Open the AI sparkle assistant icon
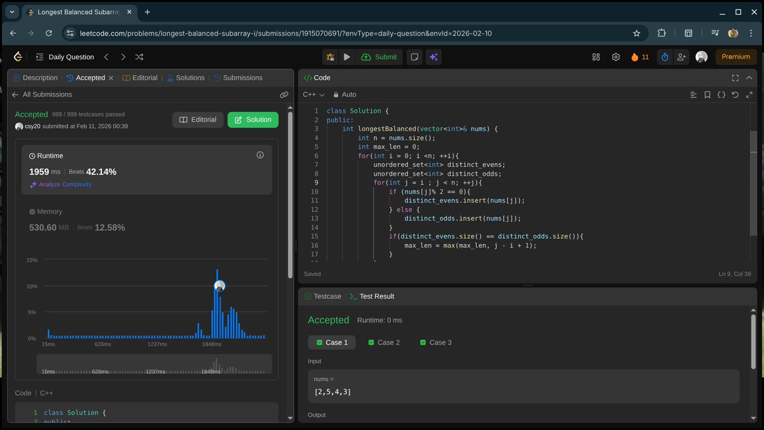Image resolution: width=764 pixels, height=430 pixels. [434, 57]
